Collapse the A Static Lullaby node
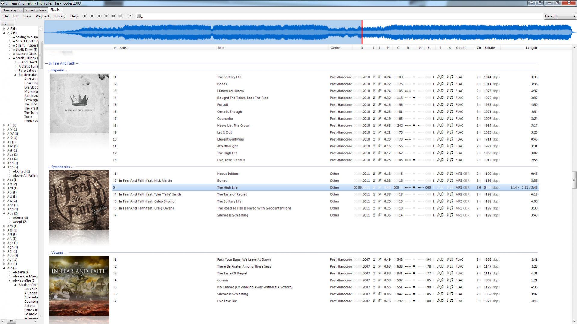 [10, 58]
